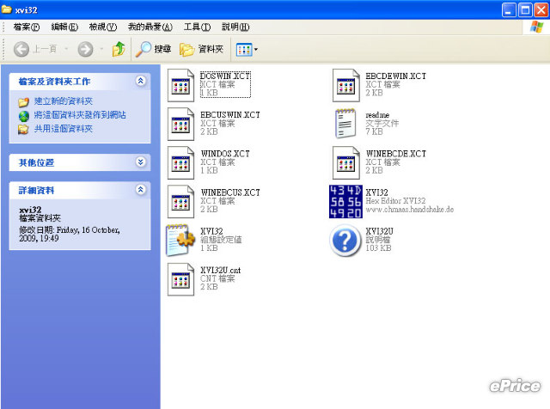Click the Forward navigation arrow icon
This screenshot has height=409, width=550.
85,49
